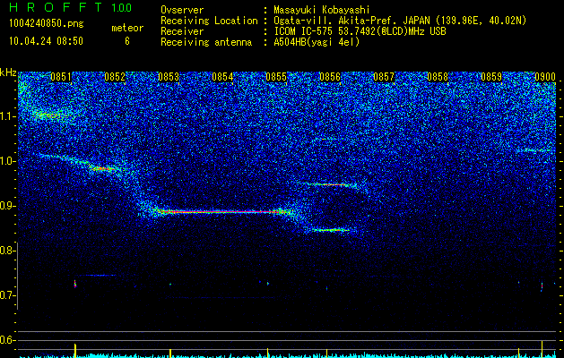Image resolution: width=564 pixels, height=358 pixels.
Task: Click the 0900 time axis label
Action: click(x=545, y=77)
